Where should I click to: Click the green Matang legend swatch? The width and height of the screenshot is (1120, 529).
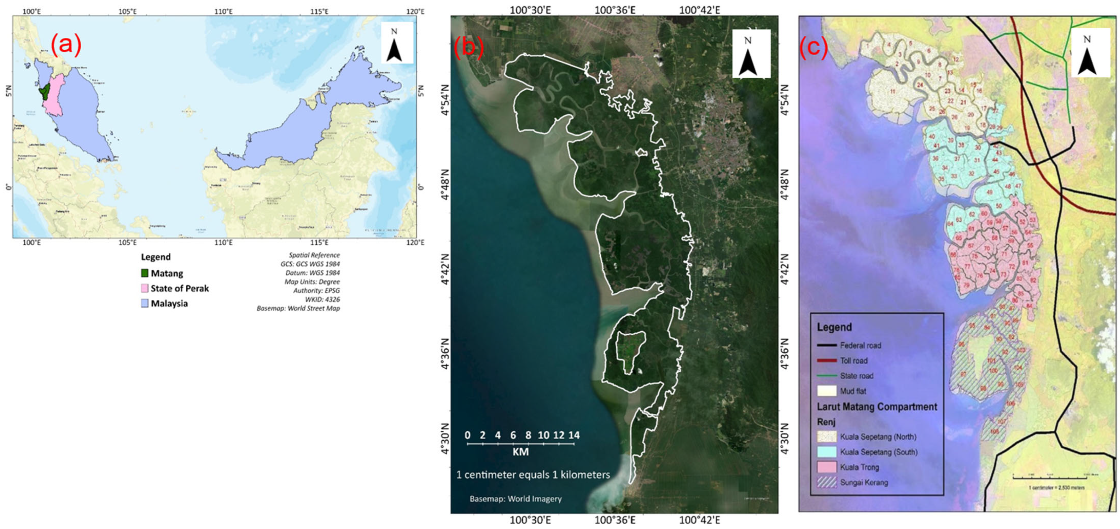tap(145, 273)
